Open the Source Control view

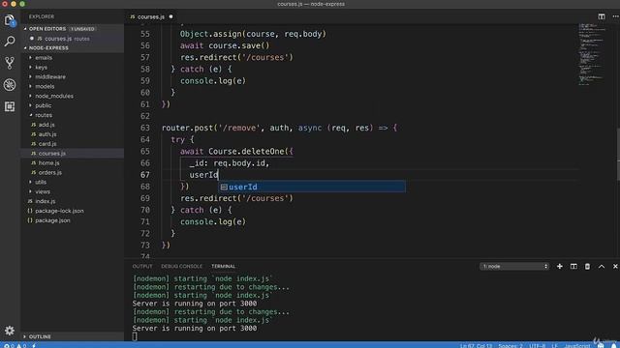[10, 63]
